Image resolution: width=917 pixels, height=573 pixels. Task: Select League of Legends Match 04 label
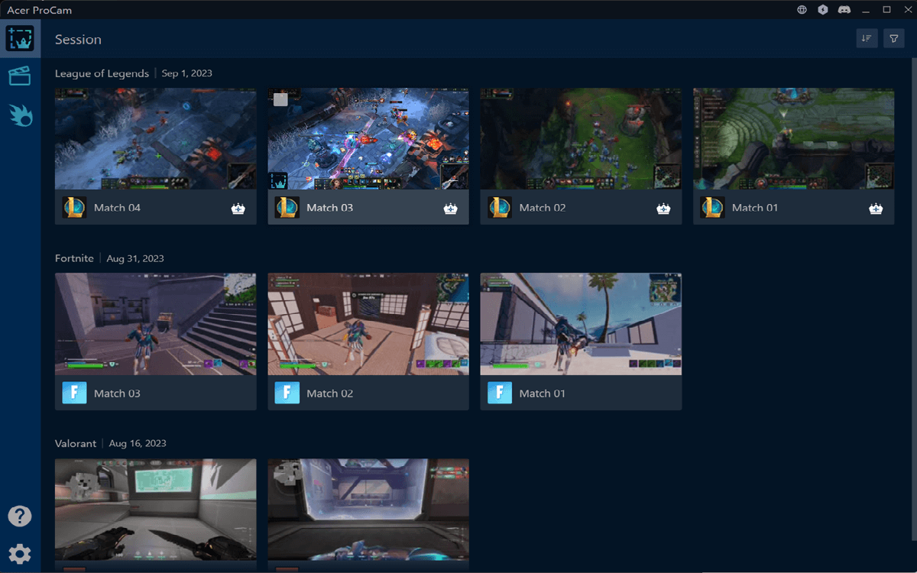pyautogui.click(x=117, y=208)
